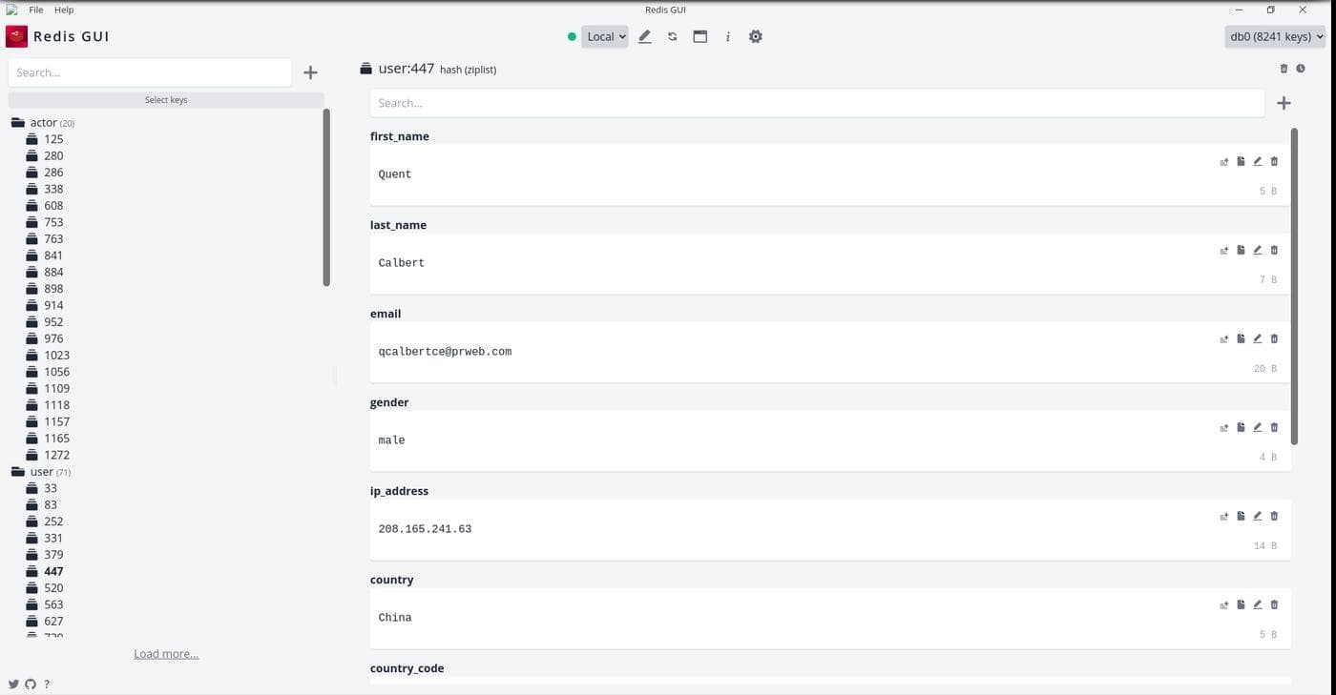The width and height of the screenshot is (1336, 695).
Task: Open server info via the i icon
Action: tap(727, 36)
